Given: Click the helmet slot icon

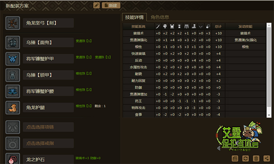Looking at the screenshot, I should click(13, 43).
